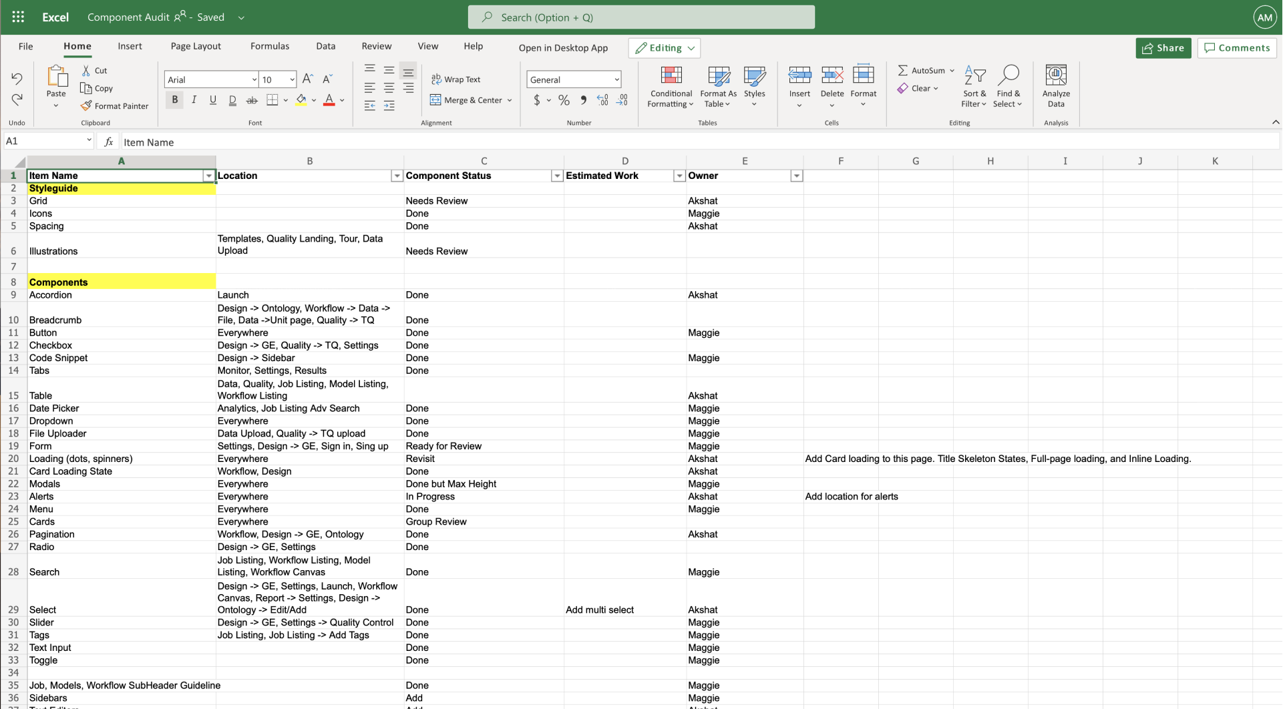Set middle vertical alignment

click(389, 69)
